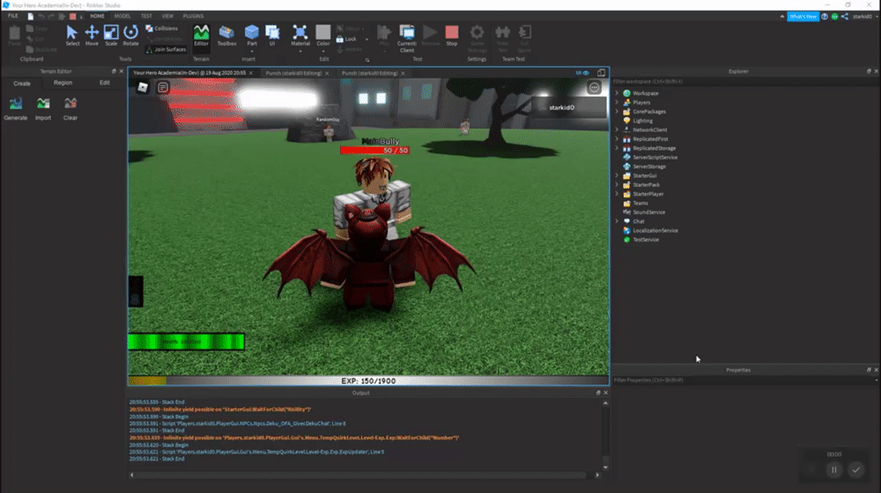Screen dimensions: 881x493
Task: Switch to the TEST ribbon tab
Action: (146, 16)
